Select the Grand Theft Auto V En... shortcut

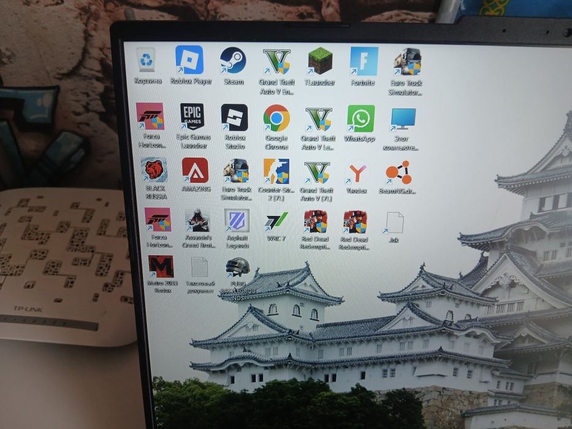[x=276, y=61]
